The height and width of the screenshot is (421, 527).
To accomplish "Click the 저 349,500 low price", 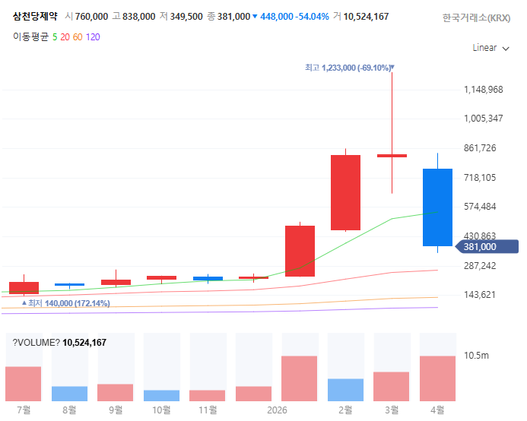I will coord(181,17).
